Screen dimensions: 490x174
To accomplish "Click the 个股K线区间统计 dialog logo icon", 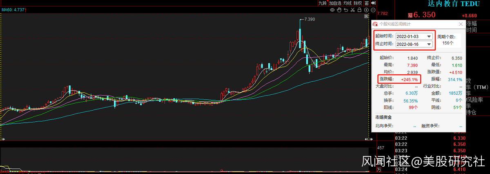I will 375,25.
